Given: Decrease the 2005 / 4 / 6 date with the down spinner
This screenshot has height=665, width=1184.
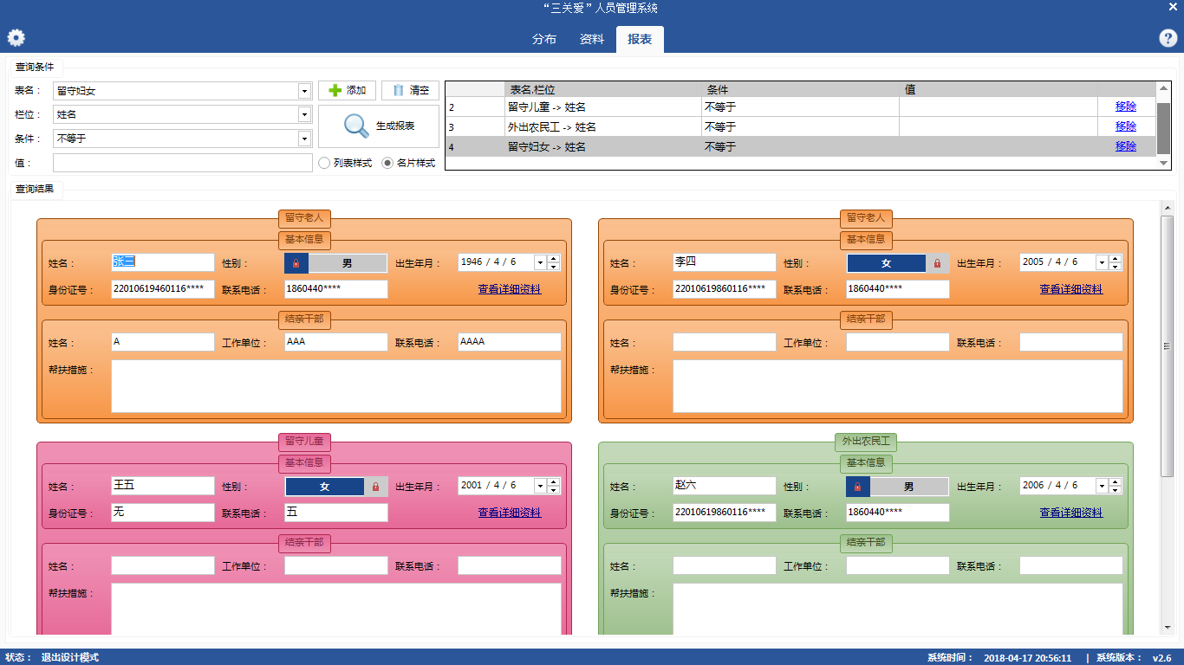Looking at the screenshot, I should tap(1116, 267).
